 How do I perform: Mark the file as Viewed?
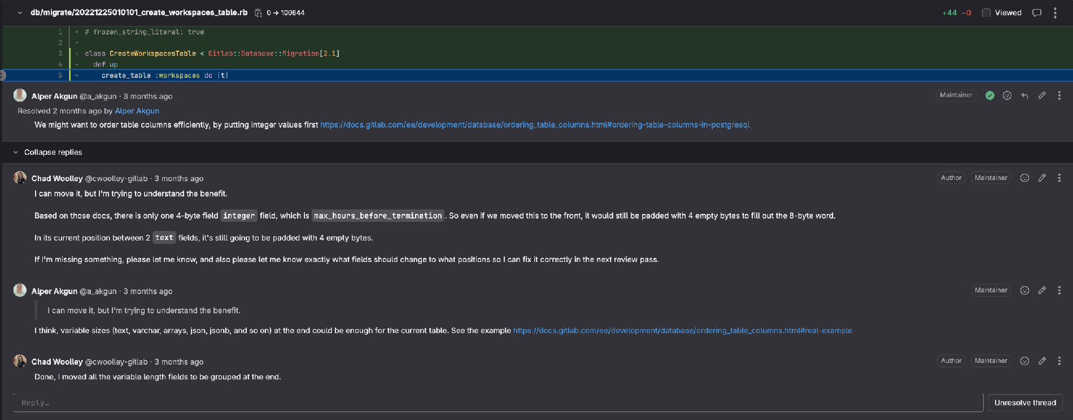pos(987,13)
